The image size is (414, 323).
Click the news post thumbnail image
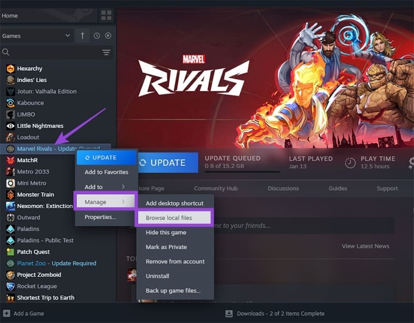coord(132,275)
